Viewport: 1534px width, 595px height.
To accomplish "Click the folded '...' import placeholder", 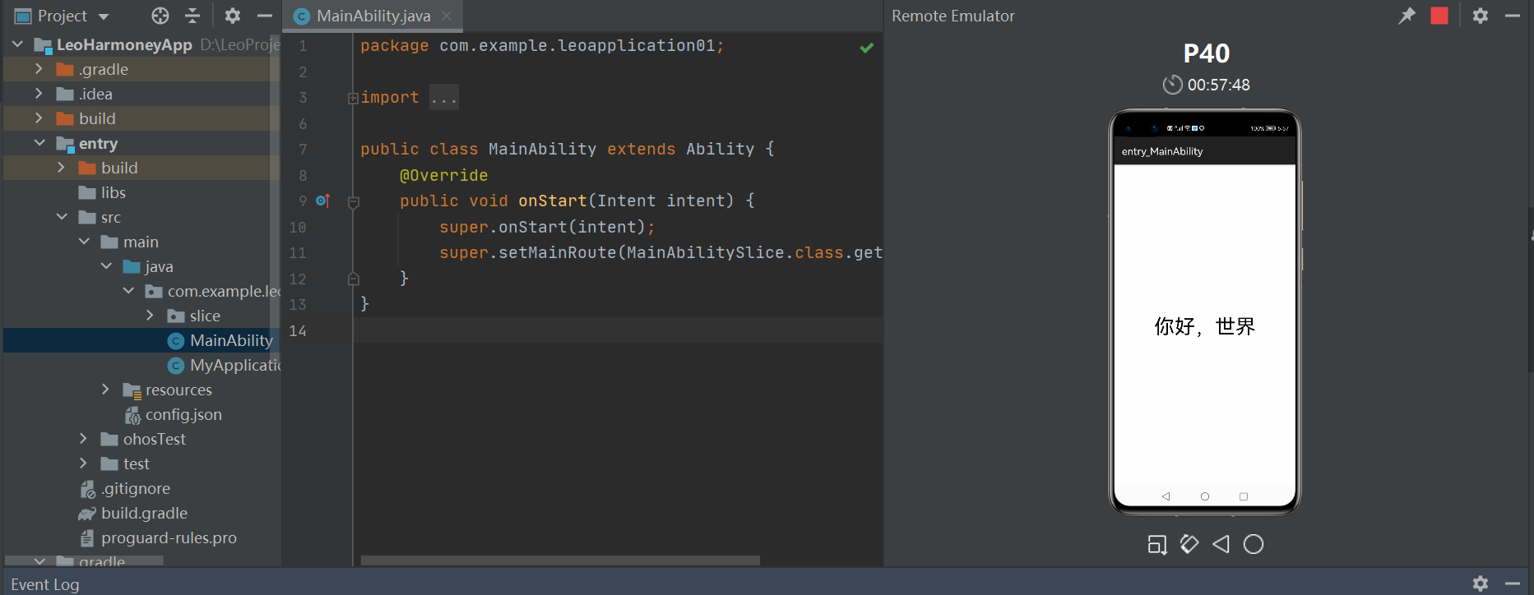I will pos(444,98).
